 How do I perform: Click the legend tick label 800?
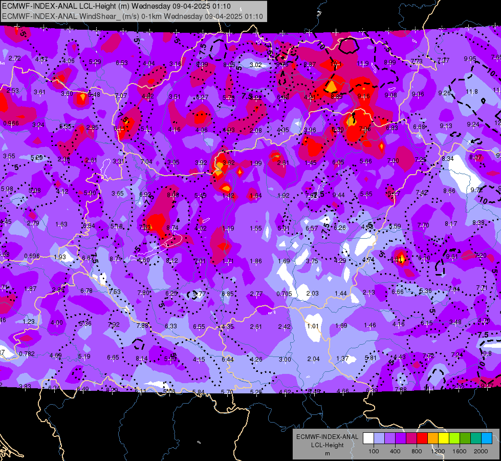(x=417, y=451)
